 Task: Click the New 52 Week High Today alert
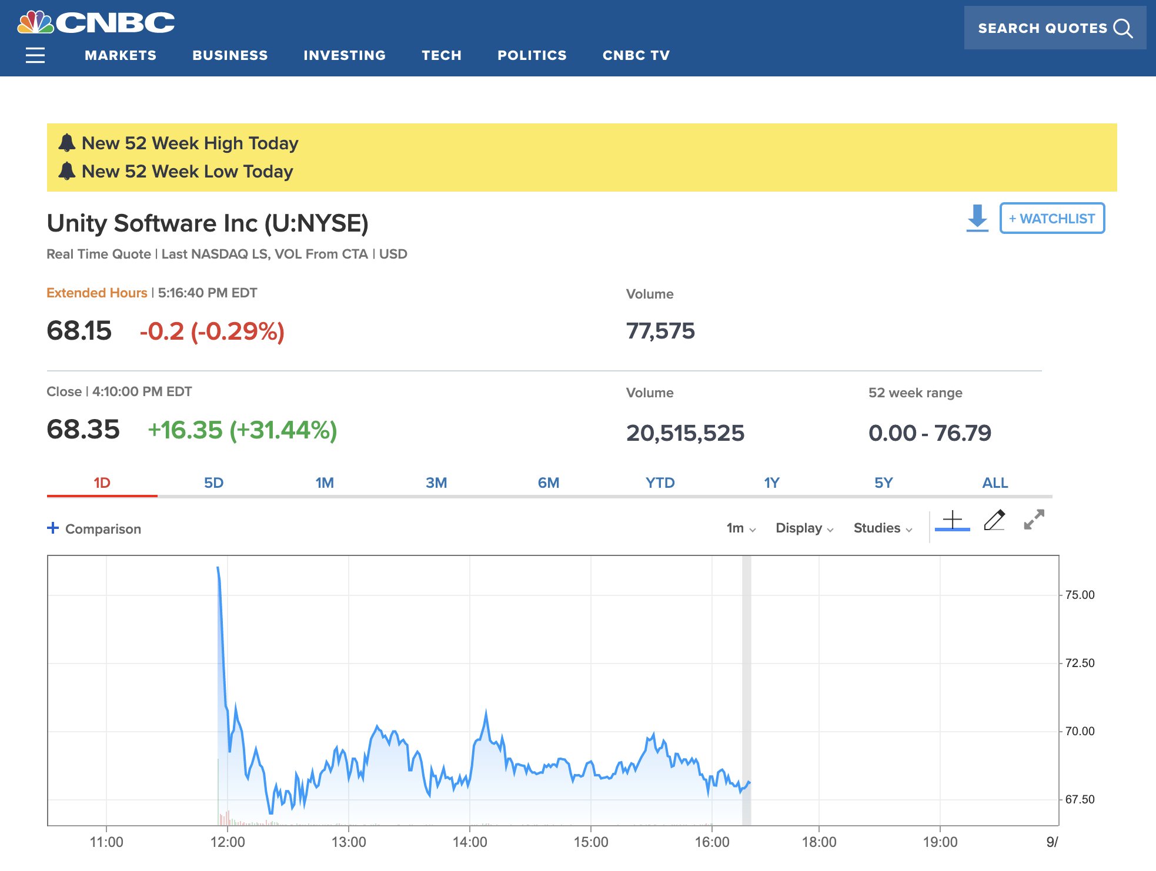[190, 143]
